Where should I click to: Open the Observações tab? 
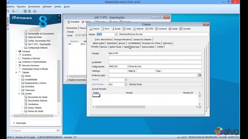[98, 43]
